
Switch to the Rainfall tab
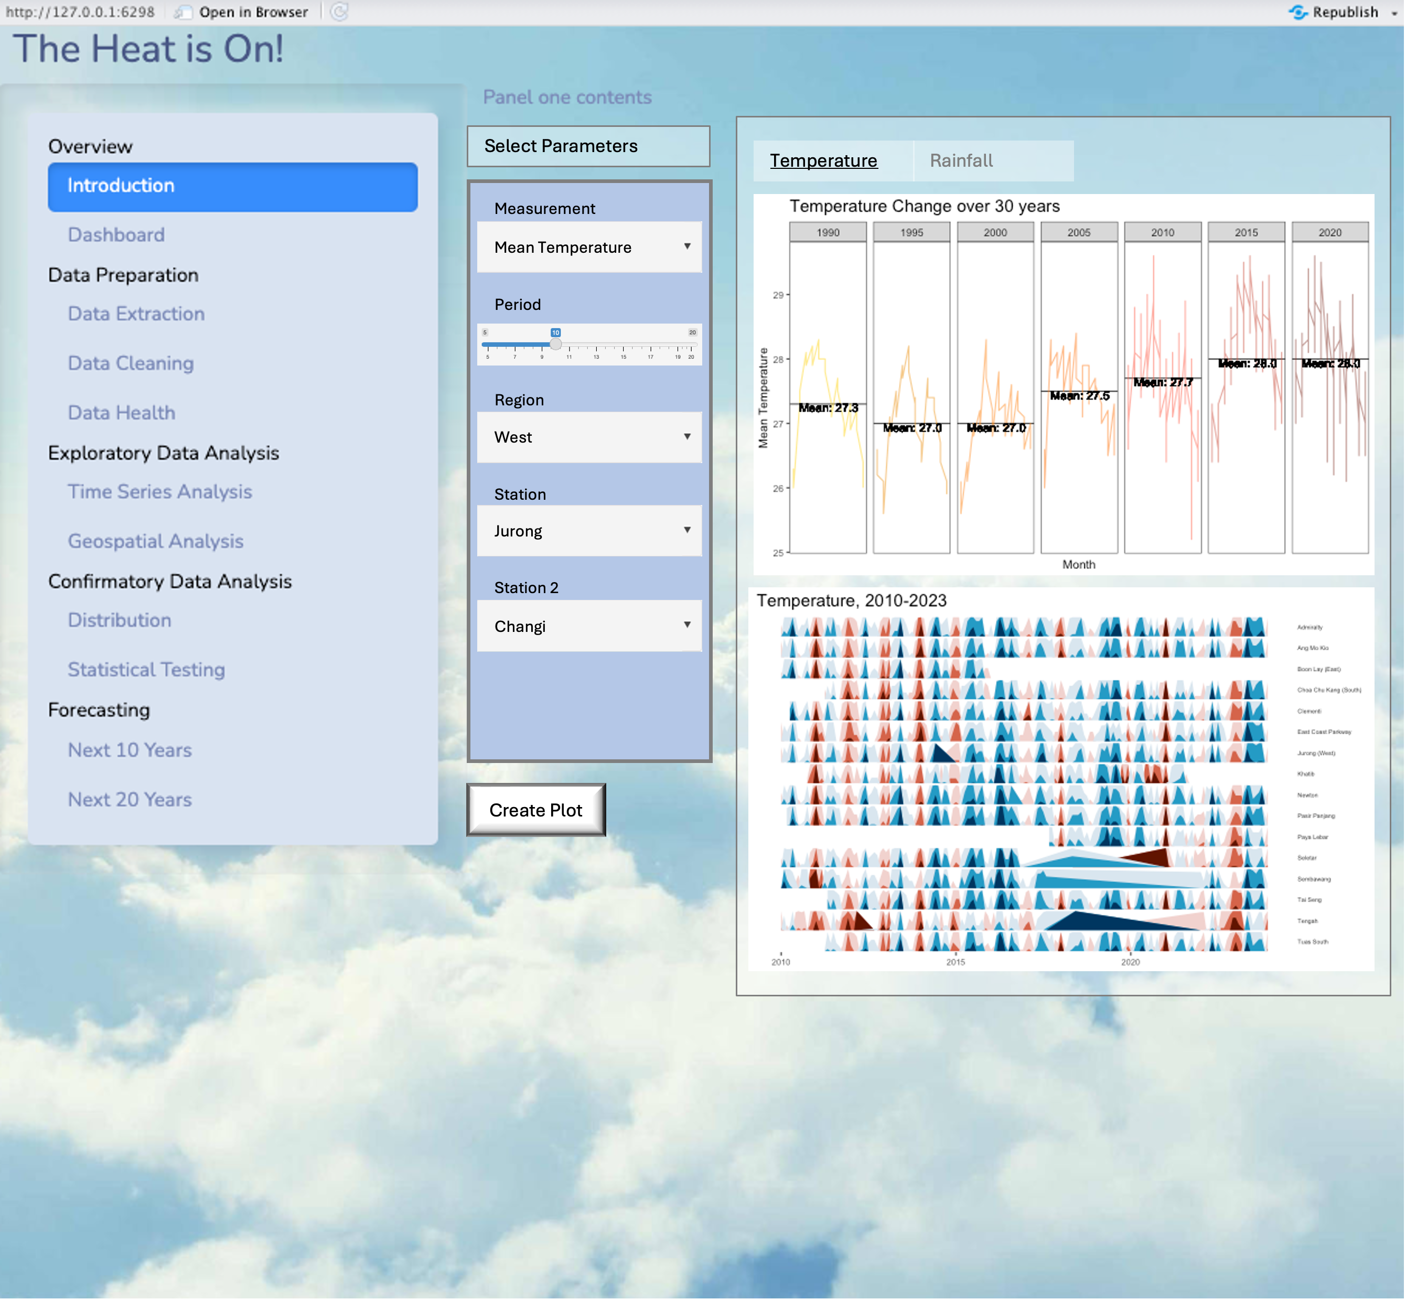[961, 160]
